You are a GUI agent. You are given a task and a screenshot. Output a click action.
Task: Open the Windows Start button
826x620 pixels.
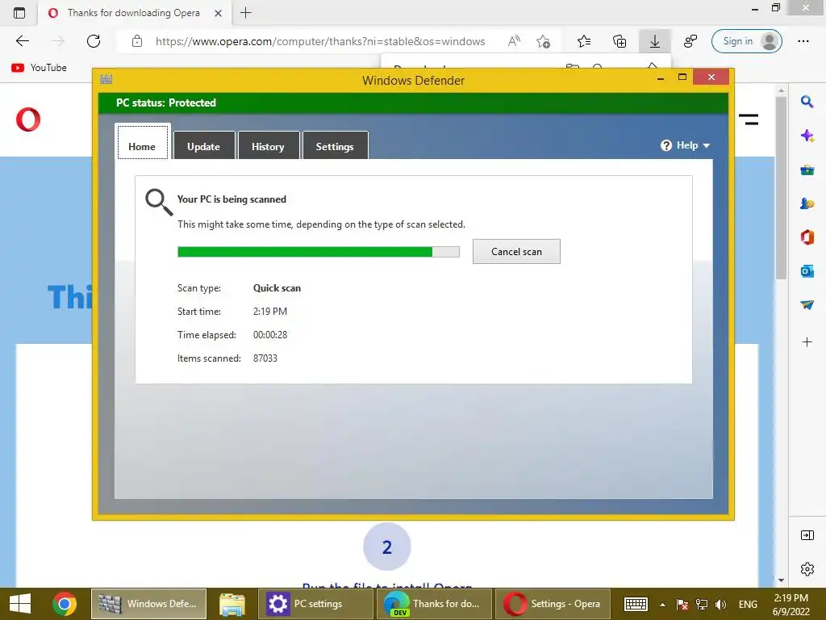click(20, 604)
